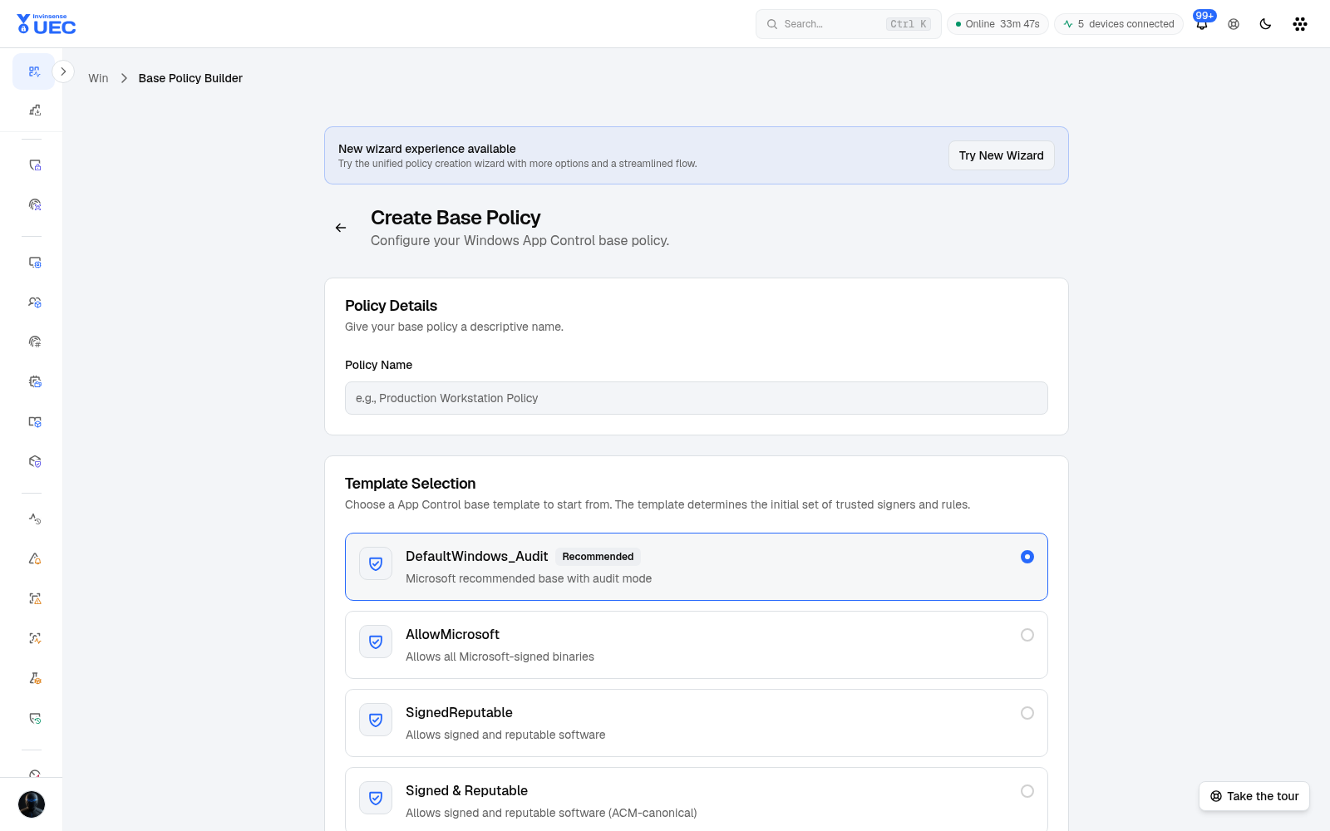Select the DefaultWindows_Audit template radio
The height and width of the screenshot is (831, 1330).
[x=1027, y=557]
